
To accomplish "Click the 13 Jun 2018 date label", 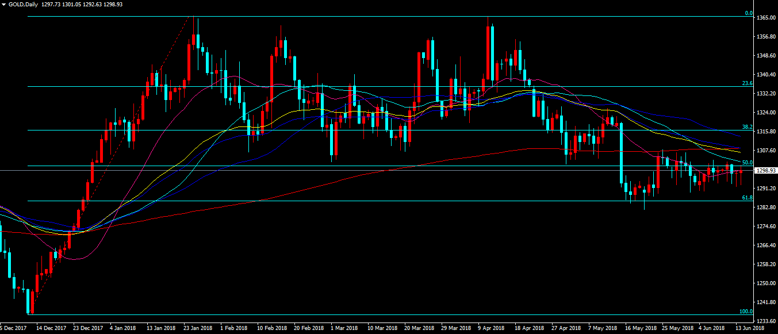I will tap(750, 328).
